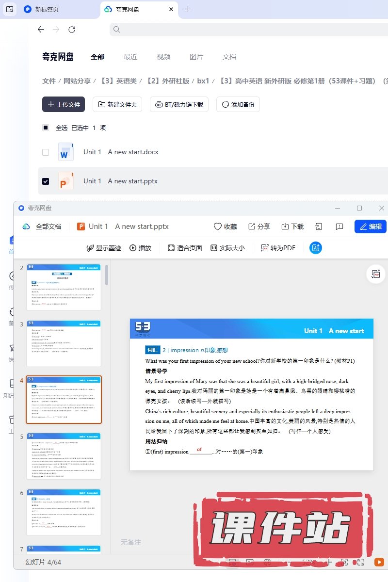
Task: Switch to the 文档 tab
Action: [229, 57]
